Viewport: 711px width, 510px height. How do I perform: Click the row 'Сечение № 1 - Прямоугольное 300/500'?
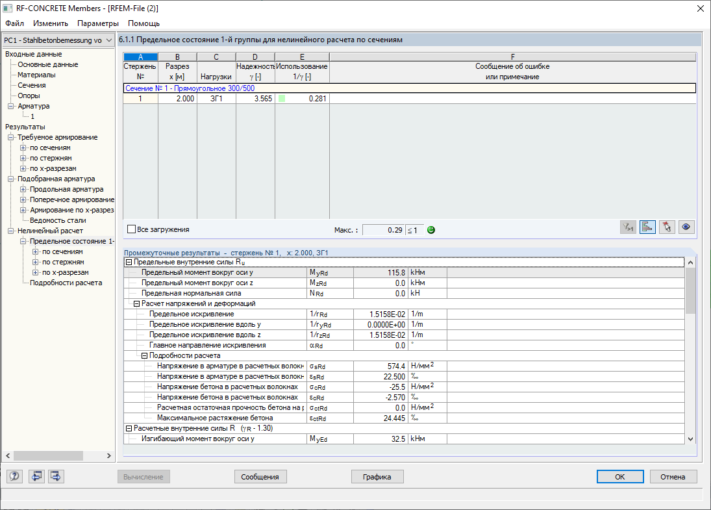pyautogui.click(x=410, y=88)
